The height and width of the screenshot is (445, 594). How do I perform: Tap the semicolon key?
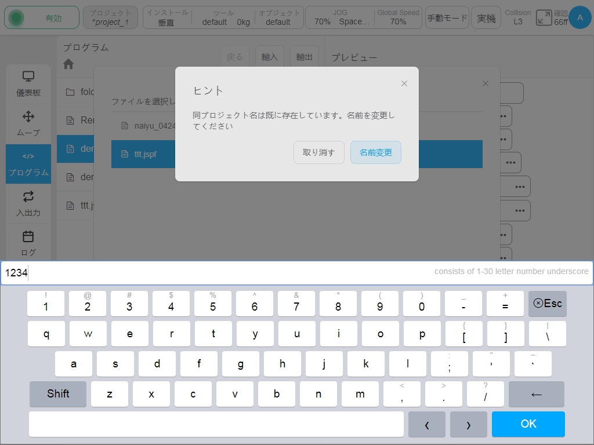coord(450,364)
